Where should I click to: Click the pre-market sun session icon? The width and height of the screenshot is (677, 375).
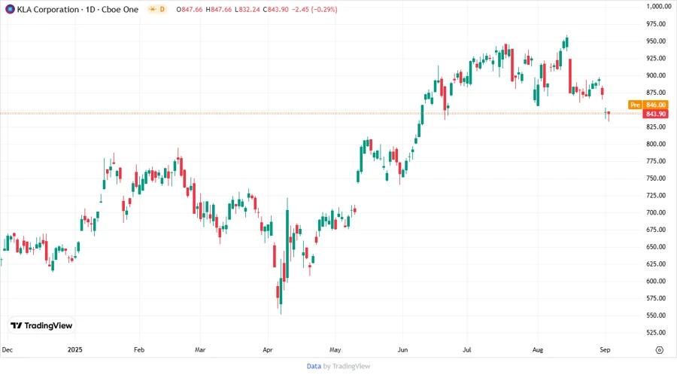point(153,9)
